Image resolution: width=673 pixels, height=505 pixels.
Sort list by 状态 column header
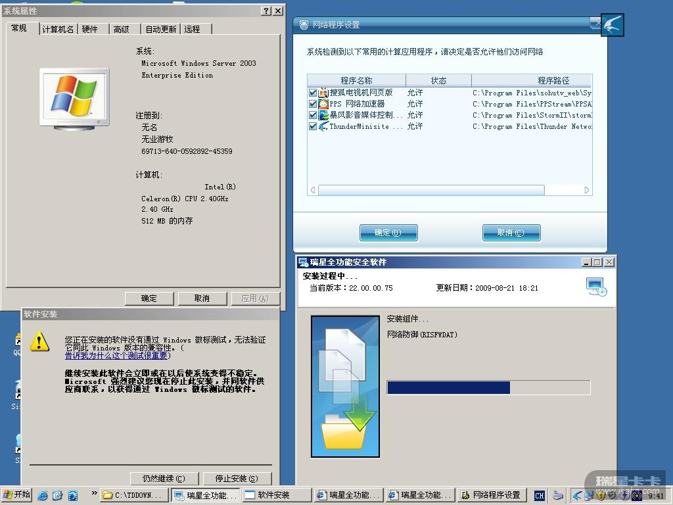coord(438,81)
